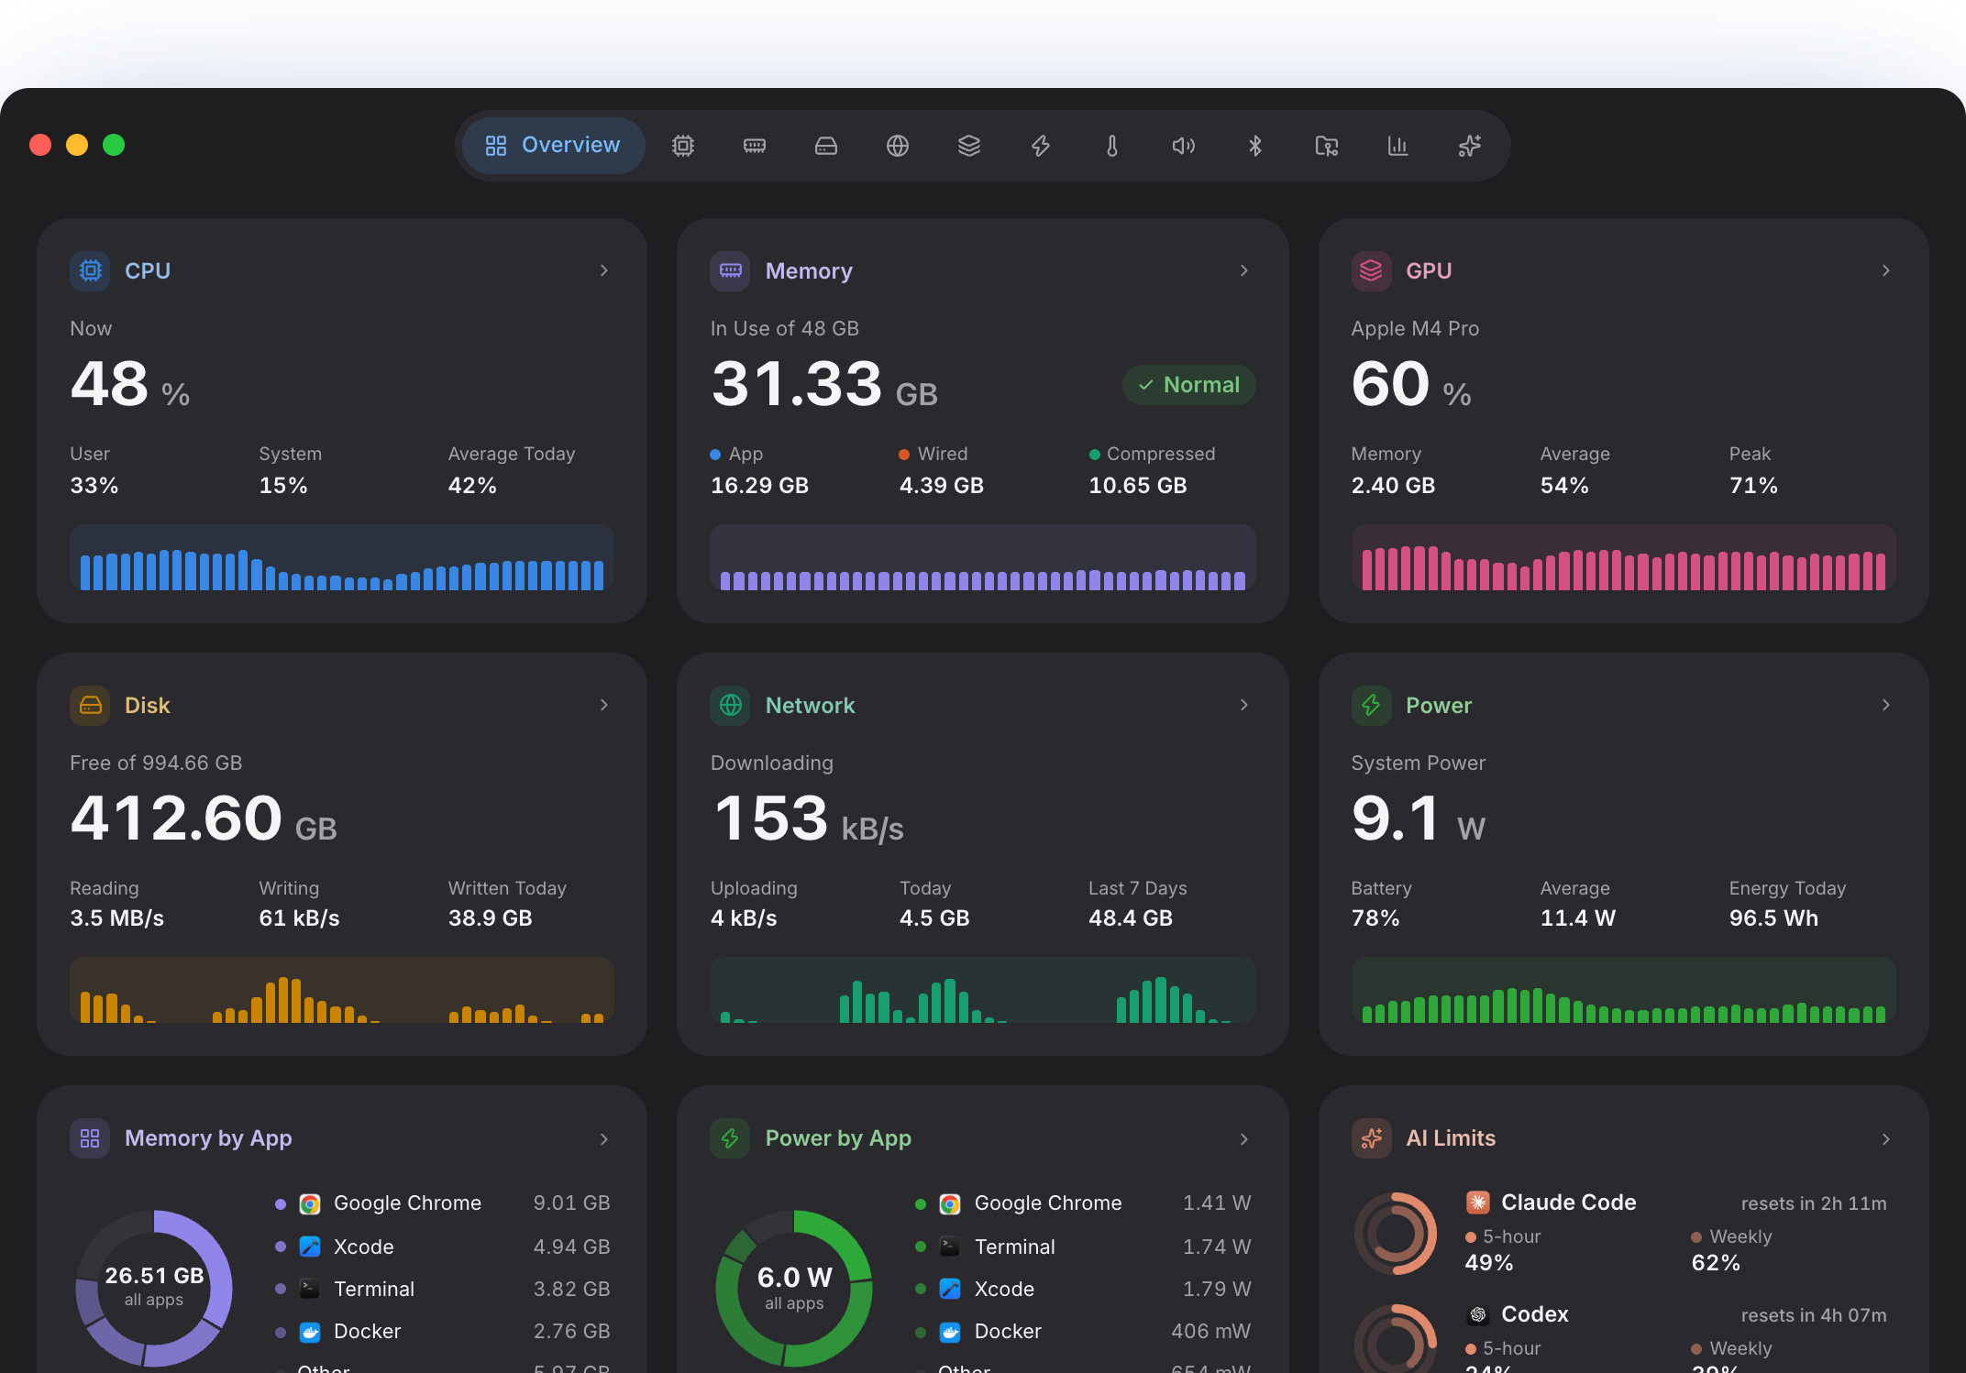Open the Disk tab icon in toolbar
The height and width of the screenshot is (1373, 1966).
click(826, 146)
